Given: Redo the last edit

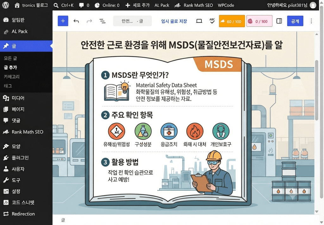Looking at the screenshot, I should click(x=89, y=21).
